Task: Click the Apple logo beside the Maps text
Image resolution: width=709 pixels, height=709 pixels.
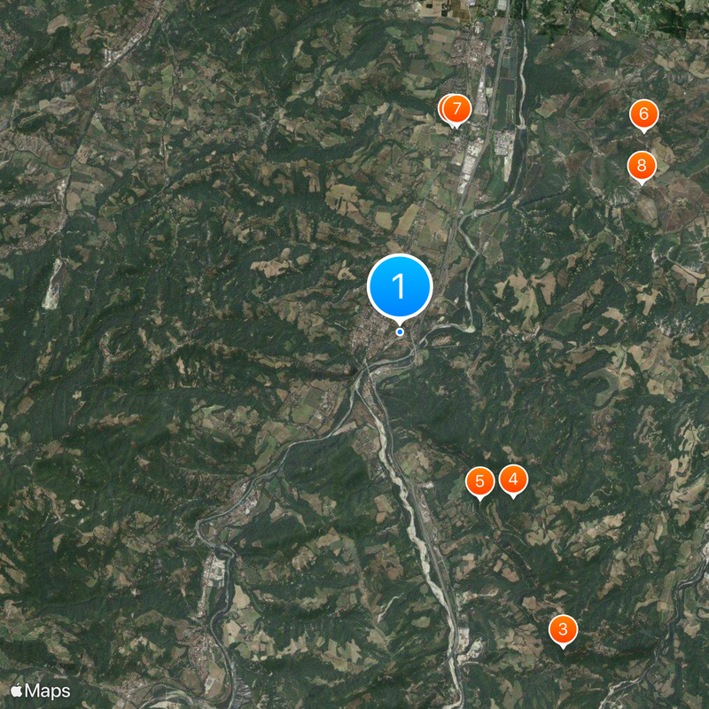Action: (16, 690)
